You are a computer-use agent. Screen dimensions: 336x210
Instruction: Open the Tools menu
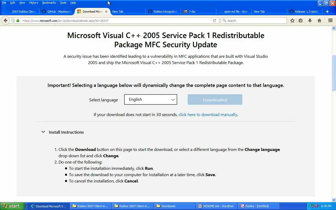click(63, 3)
